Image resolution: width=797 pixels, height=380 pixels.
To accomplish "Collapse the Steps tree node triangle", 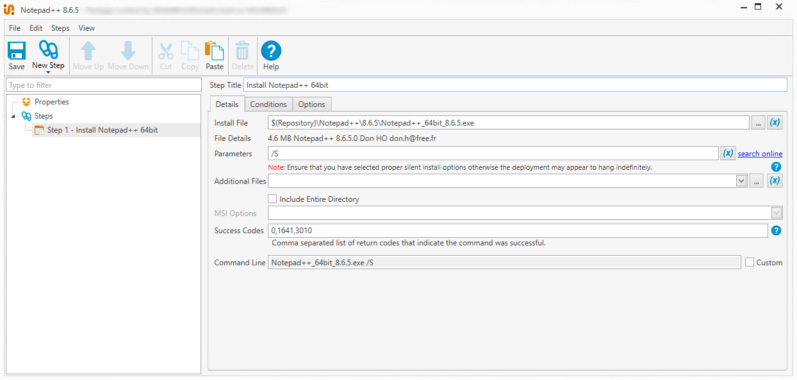I will pos(14,116).
